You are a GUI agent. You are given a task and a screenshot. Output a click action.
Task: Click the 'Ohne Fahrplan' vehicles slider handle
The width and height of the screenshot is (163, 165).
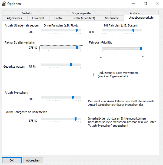[77, 30]
